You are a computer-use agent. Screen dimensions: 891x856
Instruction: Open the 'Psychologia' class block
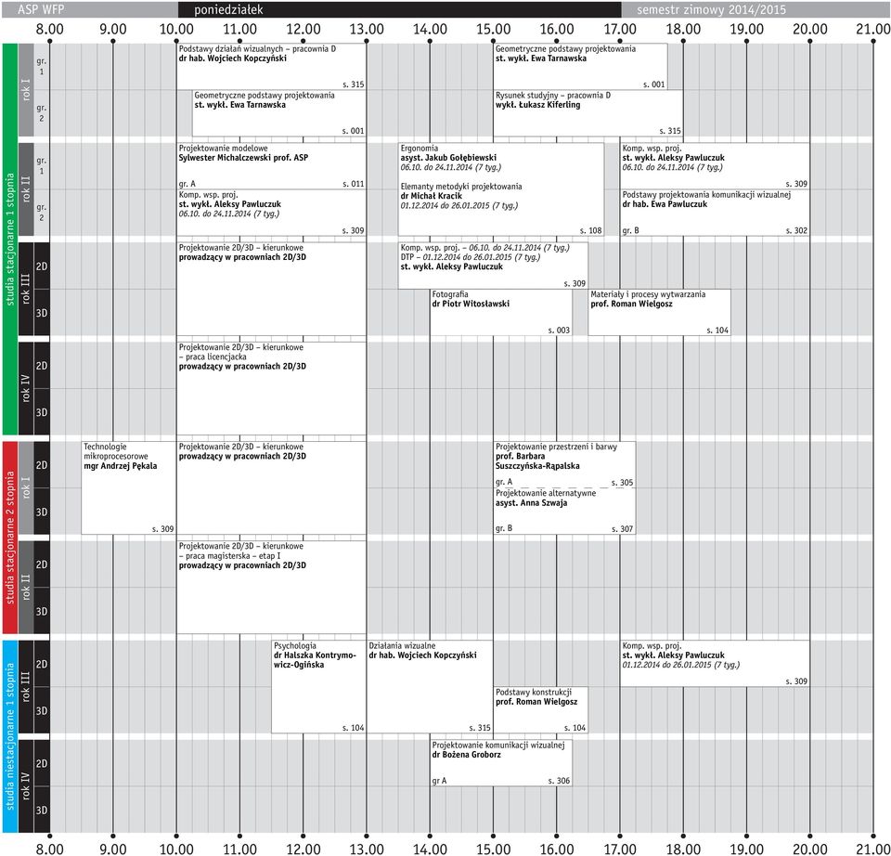318,687
